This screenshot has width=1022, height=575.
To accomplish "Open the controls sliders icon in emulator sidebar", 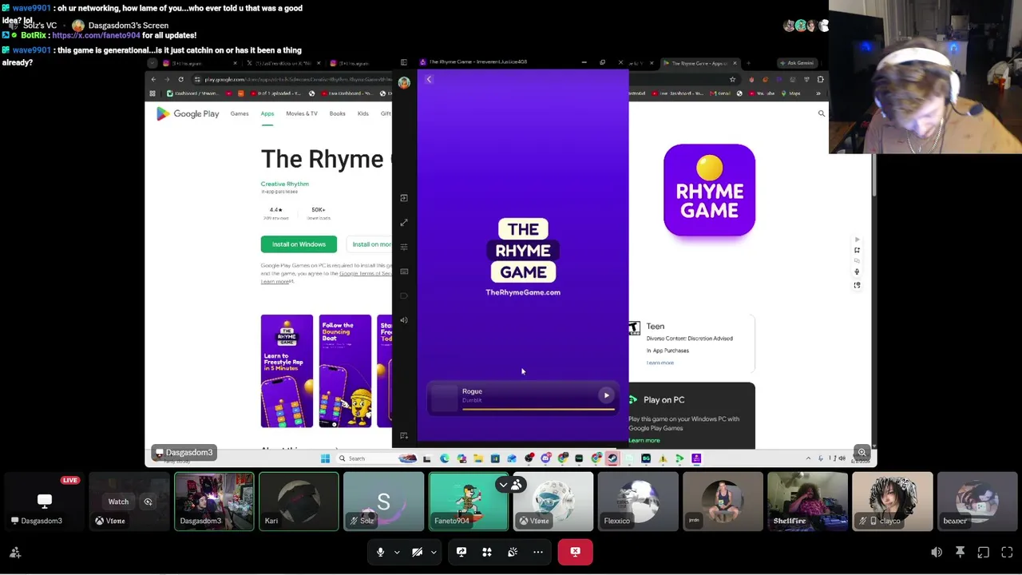I will point(404,247).
